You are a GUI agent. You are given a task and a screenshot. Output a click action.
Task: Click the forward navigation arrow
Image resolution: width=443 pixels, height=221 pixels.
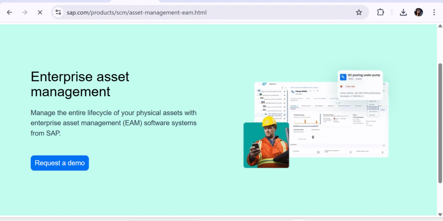pos(25,13)
